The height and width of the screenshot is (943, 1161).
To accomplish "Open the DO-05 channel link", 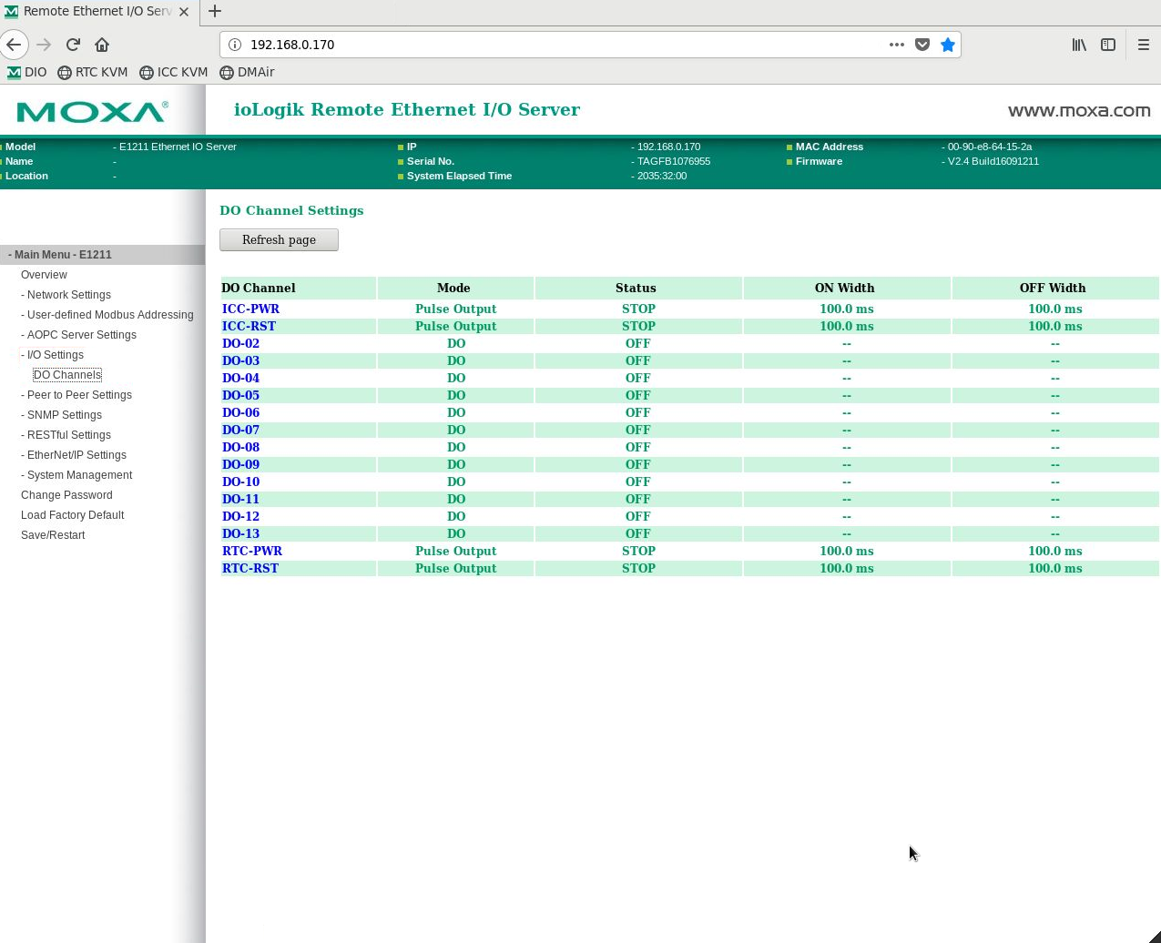I will 240,395.
